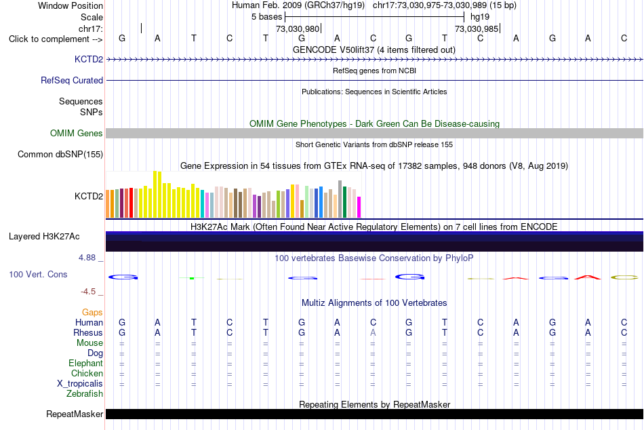Select the Rhesus alignment row label
Image resolution: width=644 pixels, height=430 pixels.
(x=88, y=332)
